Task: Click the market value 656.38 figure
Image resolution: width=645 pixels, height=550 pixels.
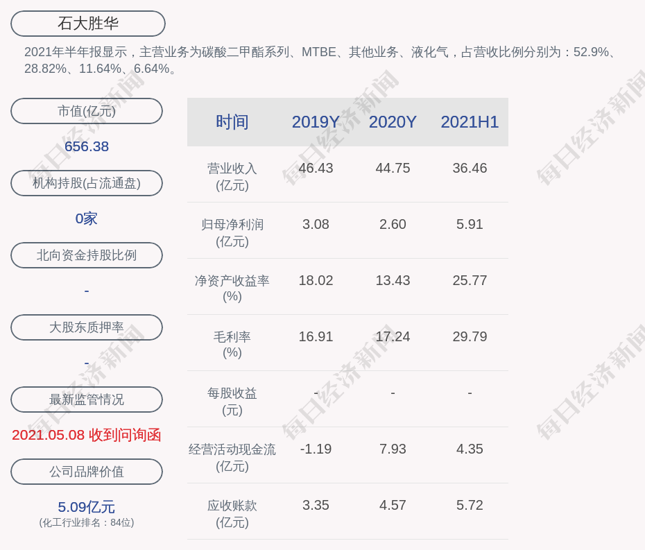Action: [x=87, y=146]
